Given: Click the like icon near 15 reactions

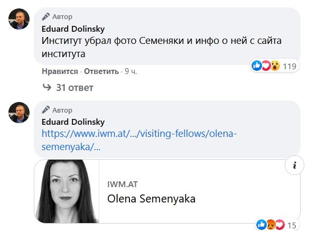Looking at the screenshot, I should [262, 225].
